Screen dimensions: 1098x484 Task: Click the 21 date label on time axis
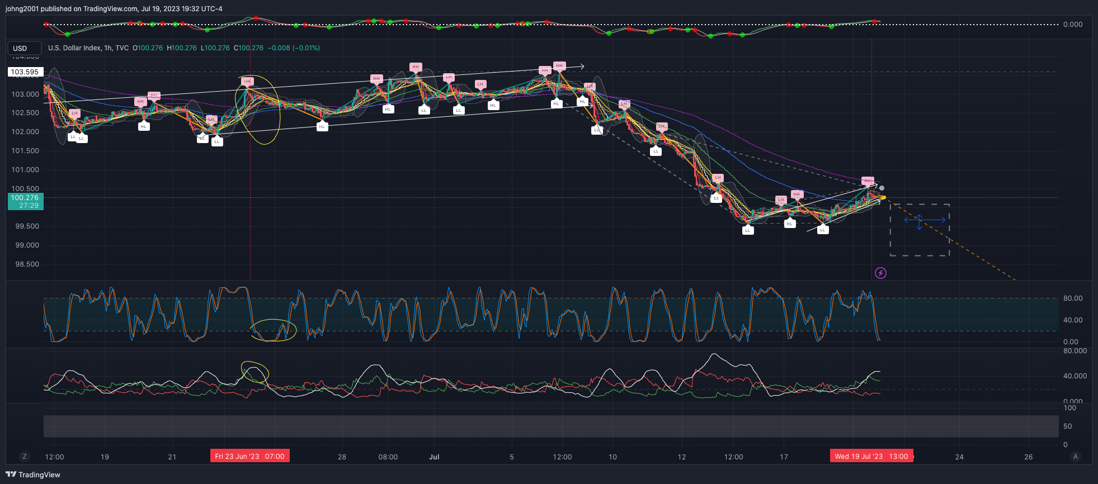172,457
